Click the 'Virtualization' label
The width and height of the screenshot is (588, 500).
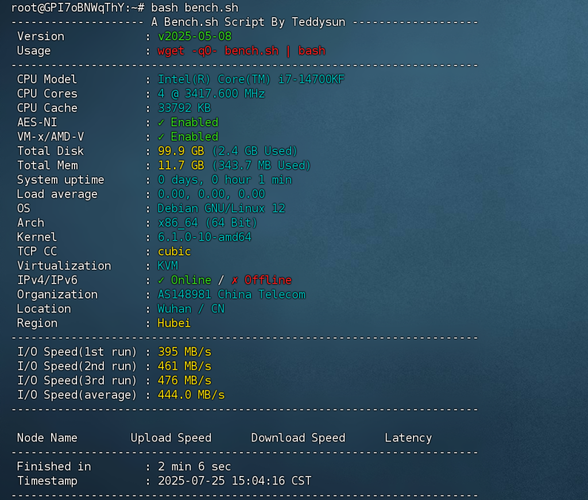(64, 266)
